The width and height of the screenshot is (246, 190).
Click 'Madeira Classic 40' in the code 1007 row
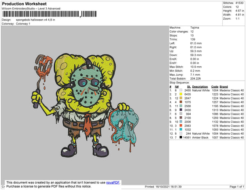point(232,137)
